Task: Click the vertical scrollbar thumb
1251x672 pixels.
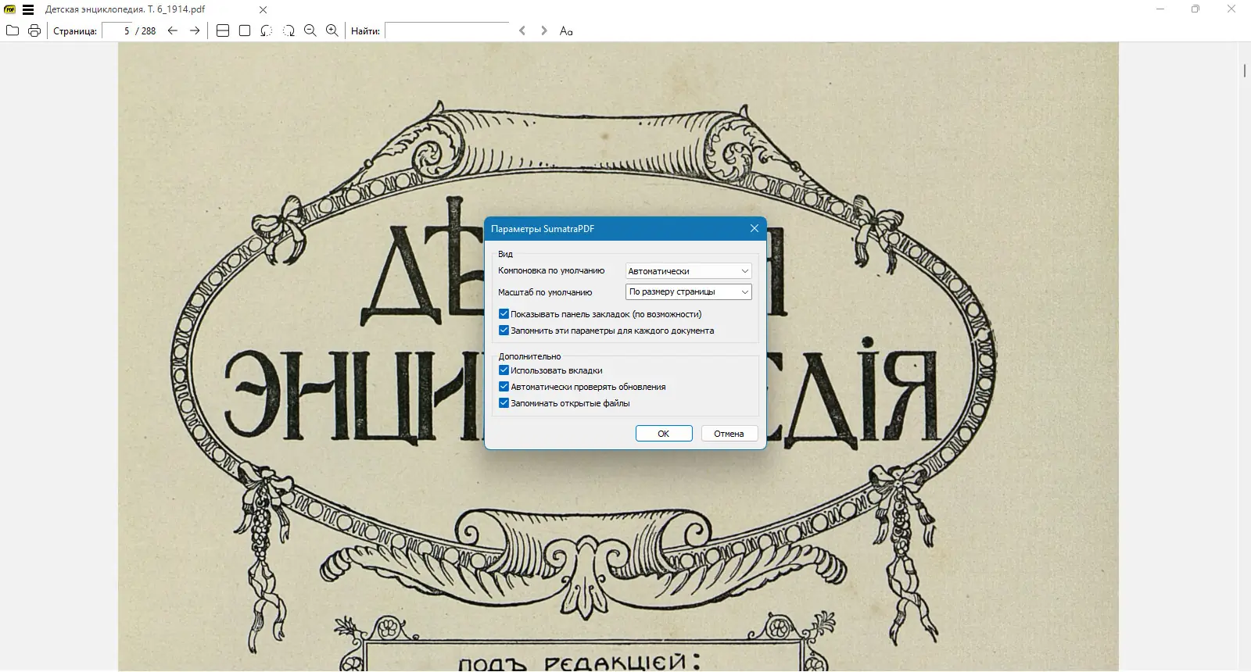Action: coord(1244,70)
